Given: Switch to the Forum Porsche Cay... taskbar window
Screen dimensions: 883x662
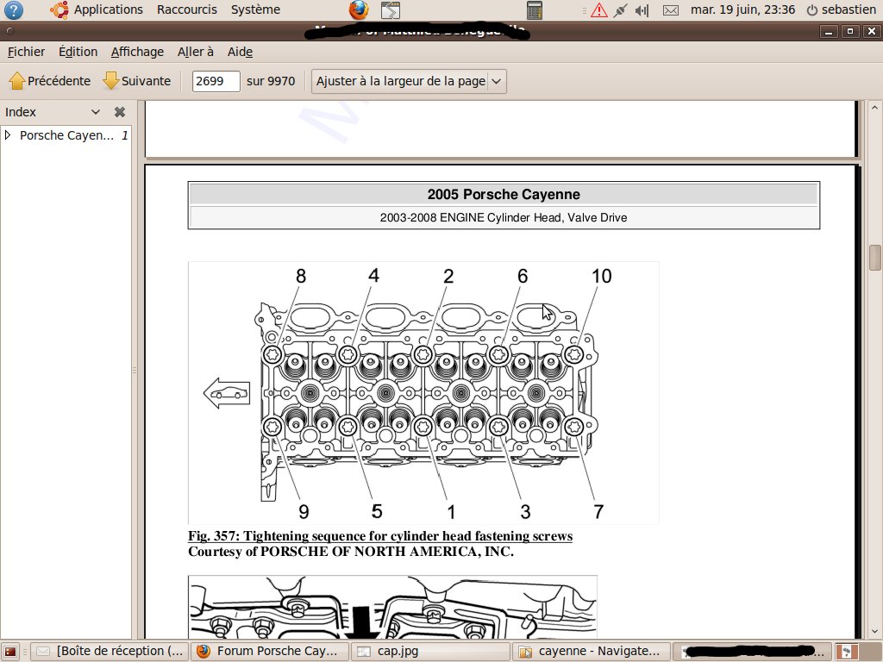Looking at the screenshot, I should click(269, 652).
